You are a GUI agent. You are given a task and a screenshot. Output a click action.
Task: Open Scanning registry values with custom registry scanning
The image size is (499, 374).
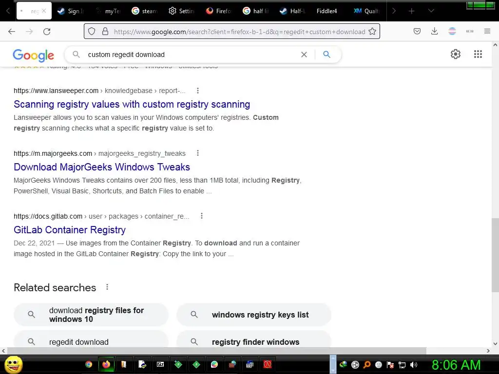coord(132,104)
